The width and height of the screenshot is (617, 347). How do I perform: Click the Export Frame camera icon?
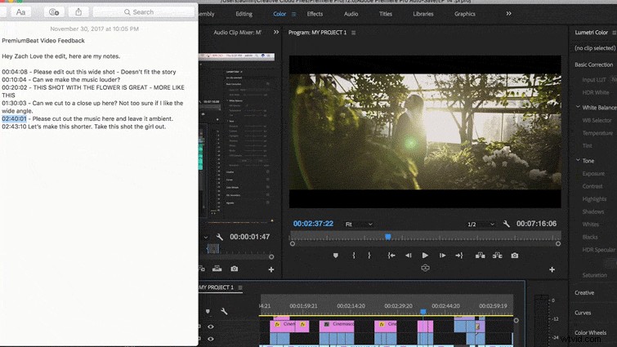click(x=515, y=256)
